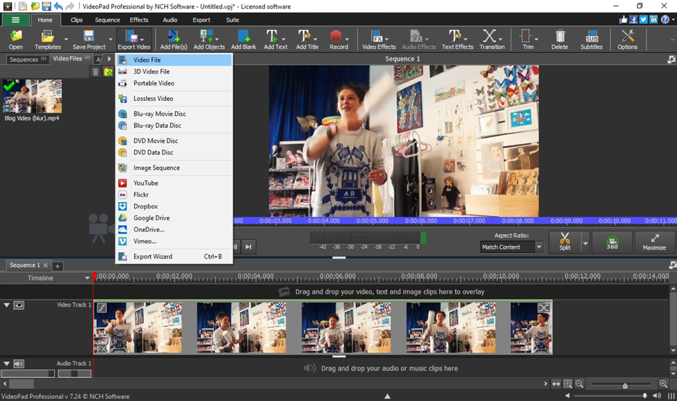Viewport: 677px width, 401px height.
Task: Adjust the Audio Track 1 volume slider
Action: coord(28,374)
